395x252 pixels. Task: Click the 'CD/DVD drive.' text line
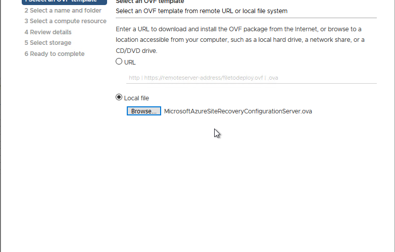pyautogui.click(x=136, y=51)
